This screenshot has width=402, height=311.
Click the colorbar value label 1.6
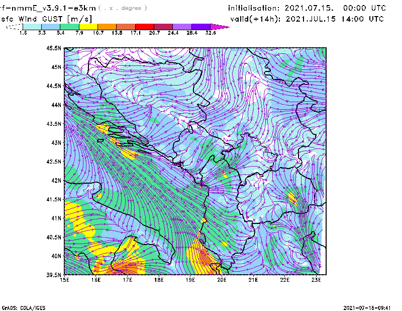tap(23, 33)
